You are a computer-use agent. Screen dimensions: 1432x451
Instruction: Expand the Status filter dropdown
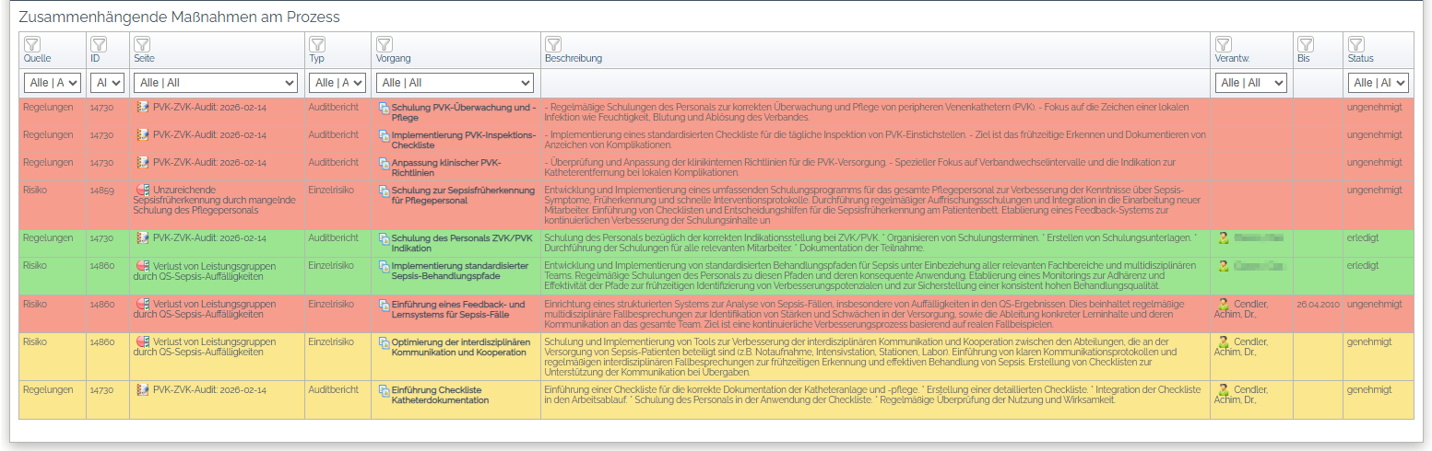1378,83
